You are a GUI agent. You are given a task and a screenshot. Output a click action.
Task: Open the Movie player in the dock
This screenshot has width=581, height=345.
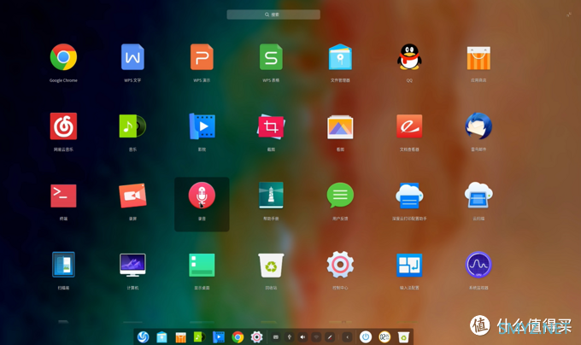click(x=219, y=336)
